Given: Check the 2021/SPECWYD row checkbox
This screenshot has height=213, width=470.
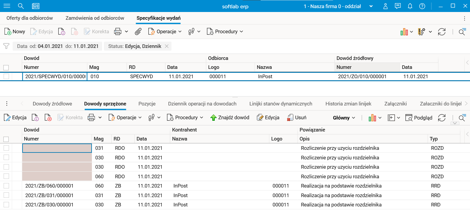Looking at the screenshot, I should [x=6, y=76].
